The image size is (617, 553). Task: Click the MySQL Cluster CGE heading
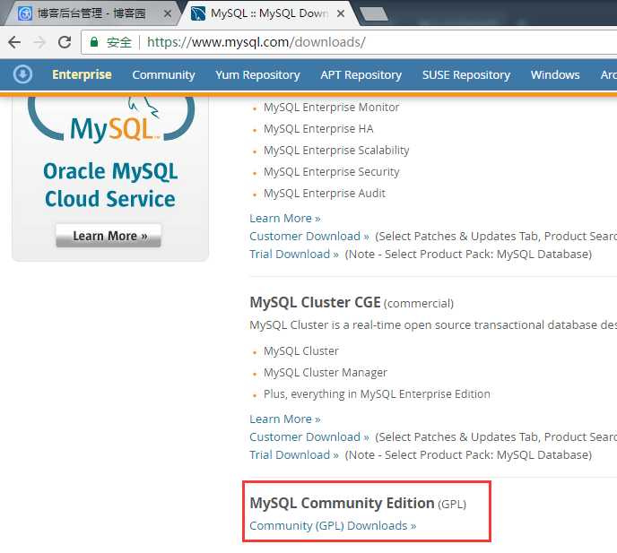click(315, 302)
